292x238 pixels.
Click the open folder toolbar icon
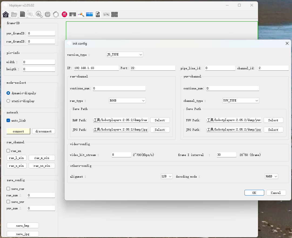(x=14, y=14)
